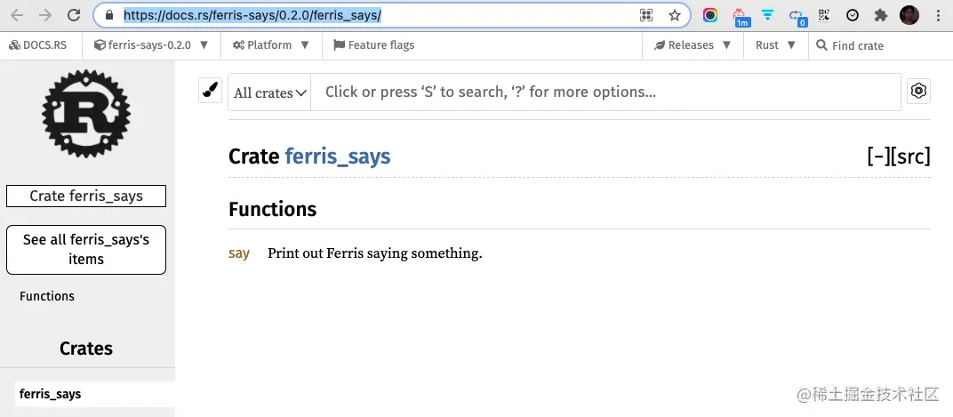Click the QR code extension icon
The width and height of the screenshot is (953, 417).
point(823,15)
